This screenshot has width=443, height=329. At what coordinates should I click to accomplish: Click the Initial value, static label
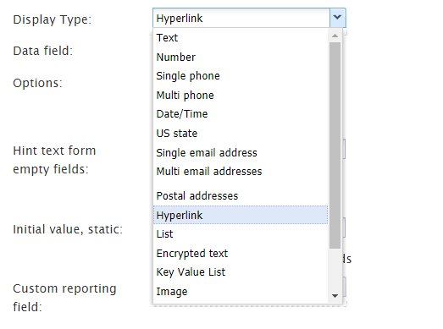point(68,229)
